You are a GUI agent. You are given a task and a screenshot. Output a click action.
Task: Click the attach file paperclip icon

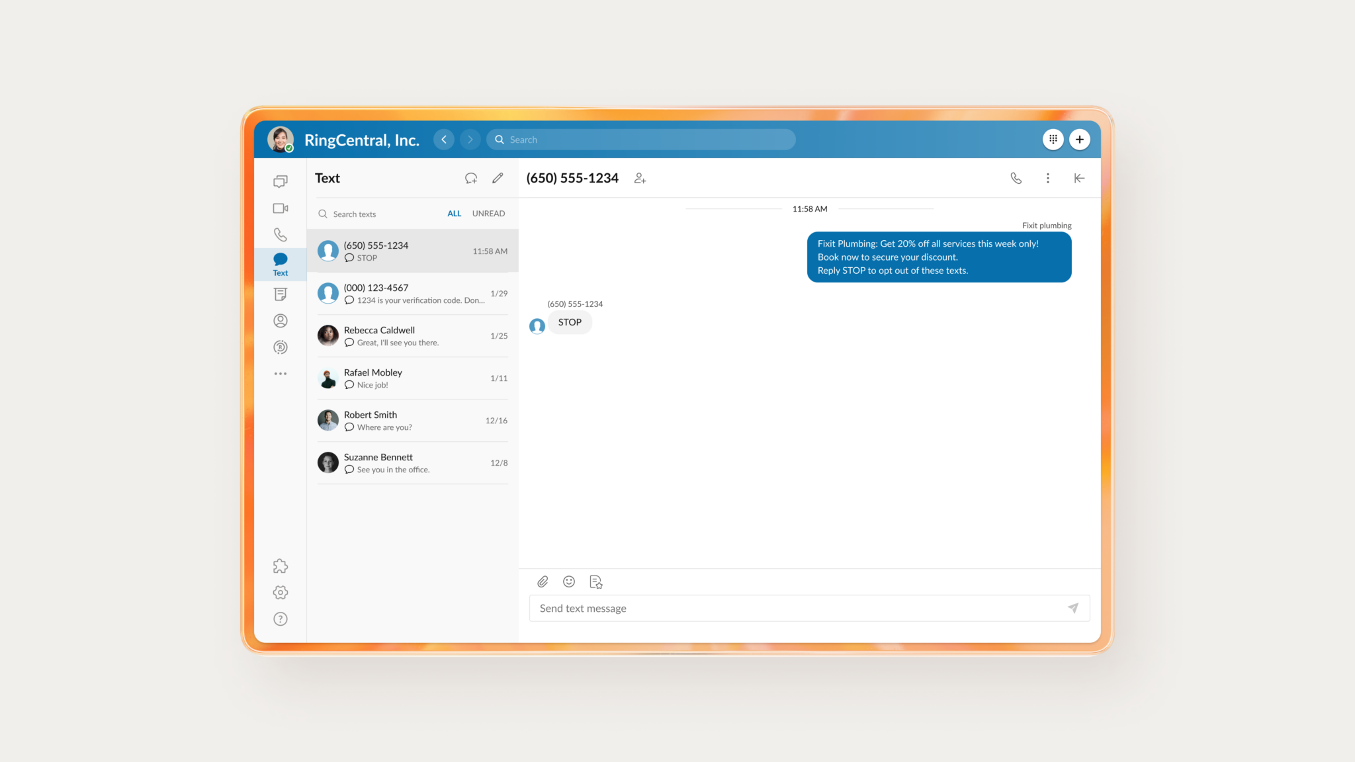coord(543,581)
